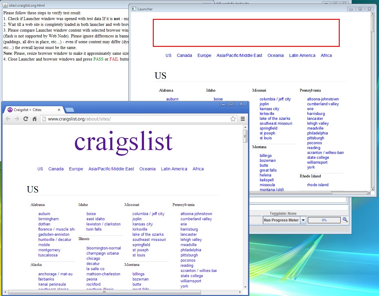Bookmark this page with the star
Image resolution: width=379 pixels, height=296 pixels.
click(233, 119)
